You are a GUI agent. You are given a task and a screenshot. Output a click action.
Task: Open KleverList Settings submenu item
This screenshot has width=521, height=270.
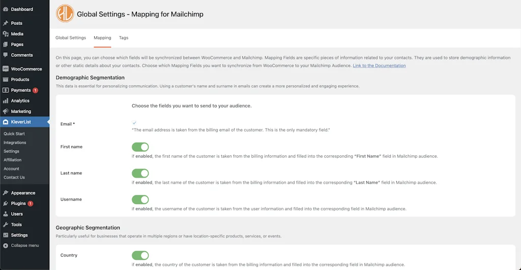tap(11, 151)
